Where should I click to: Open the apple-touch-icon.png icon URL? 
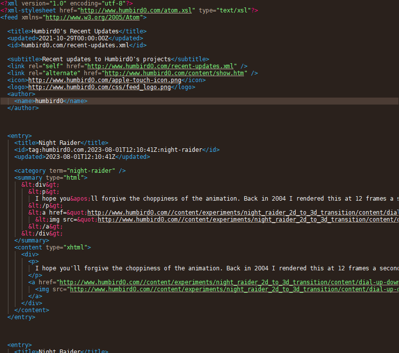click(x=103, y=80)
